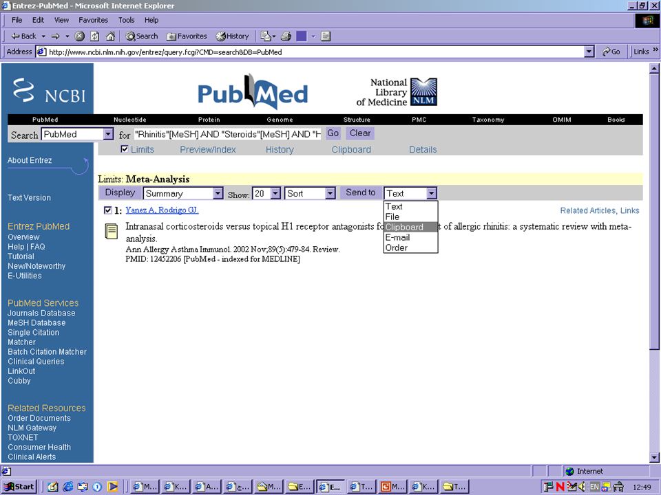Open the Tools menu
661x495 pixels.
126,20
